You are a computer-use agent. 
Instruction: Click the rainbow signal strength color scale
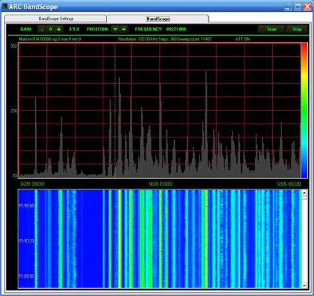pos(304,110)
